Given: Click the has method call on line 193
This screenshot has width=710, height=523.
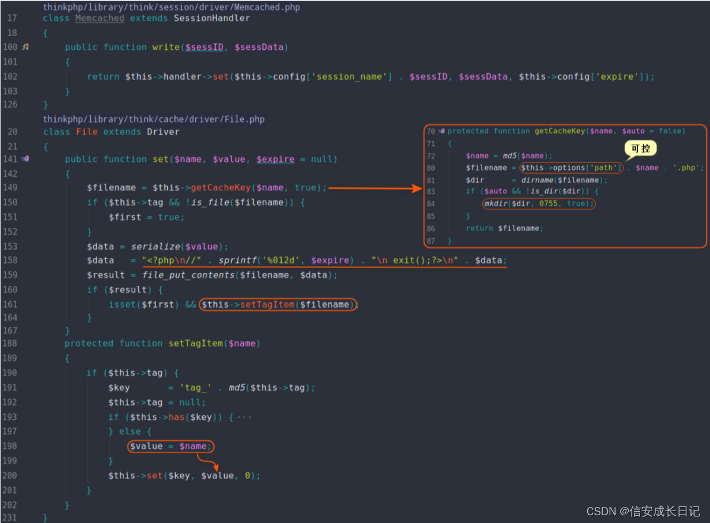Looking at the screenshot, I should click(177, 417).
